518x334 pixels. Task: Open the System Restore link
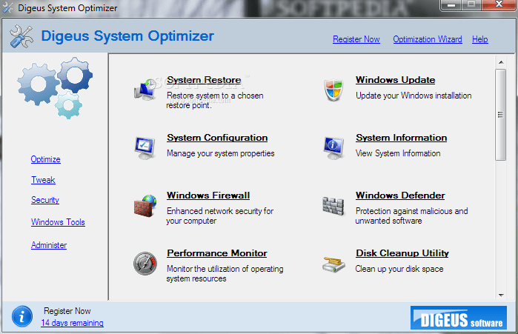(204, 80)
